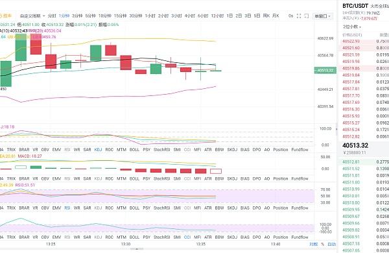Select the 5分钟 interval
389x253 pixels.
pos(91,16)
